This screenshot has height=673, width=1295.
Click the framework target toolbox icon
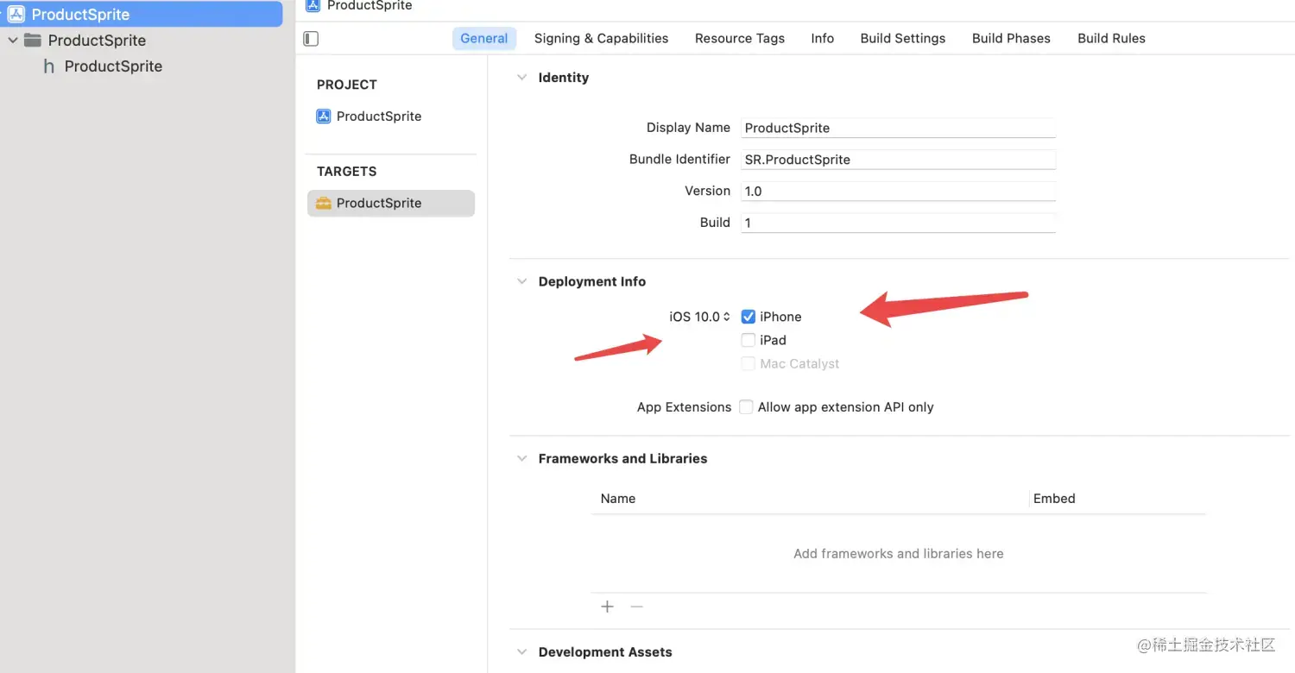point(324,204)
